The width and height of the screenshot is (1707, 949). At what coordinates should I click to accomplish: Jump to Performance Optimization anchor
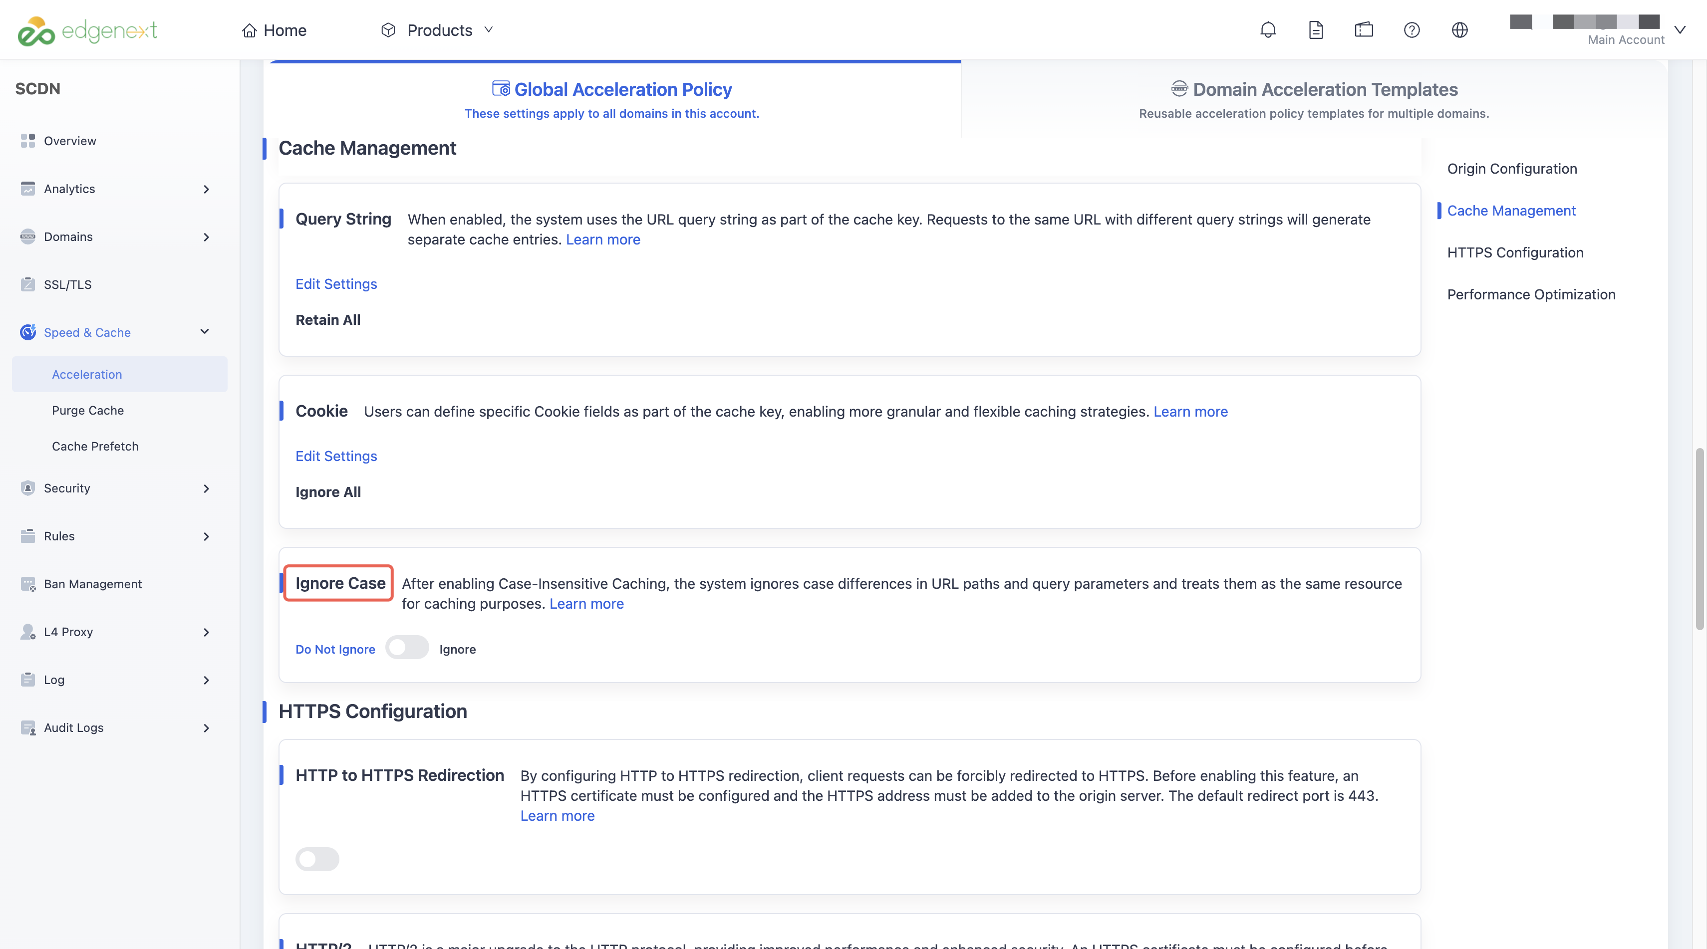click(x=1531, y=295)
